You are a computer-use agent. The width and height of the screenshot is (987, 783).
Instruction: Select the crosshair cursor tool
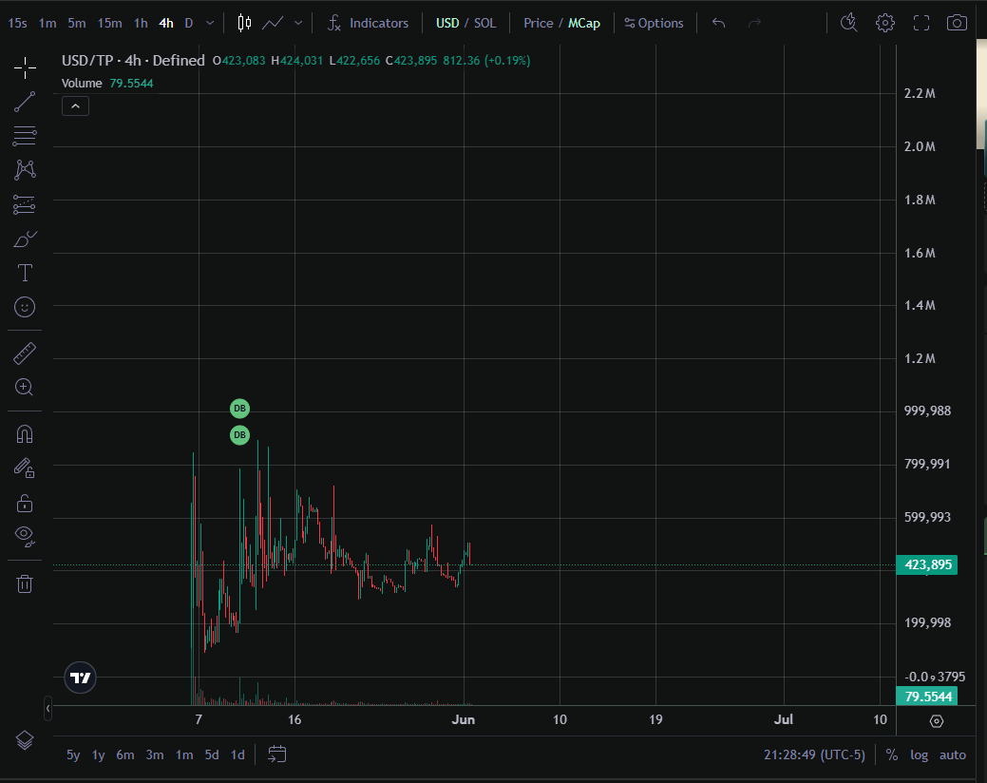[x=25, y=68]
